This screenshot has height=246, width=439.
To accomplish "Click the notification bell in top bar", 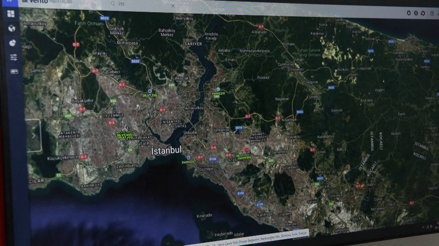I will point(423,13).
